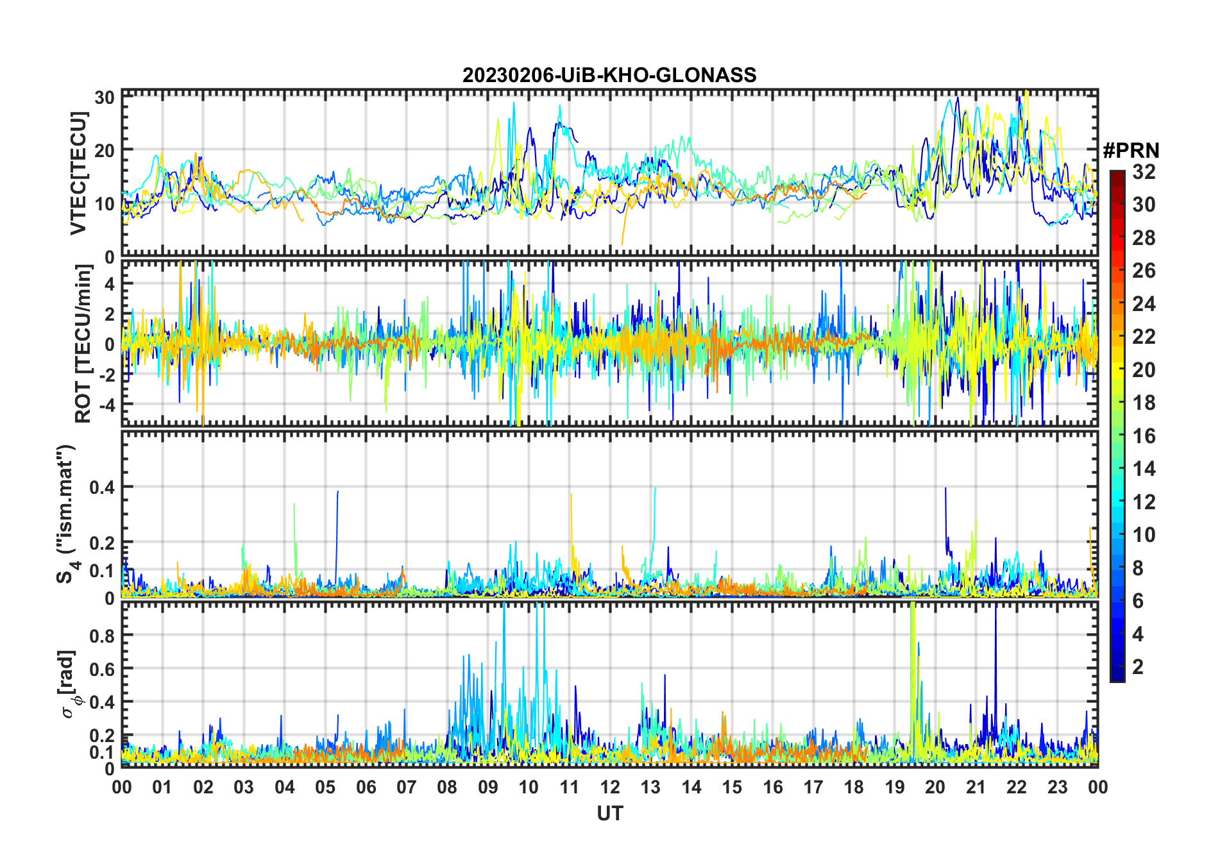Click sigma-phi axis tick label 0.8
This screenshot has width=1220, height=853.
[102, 635]
